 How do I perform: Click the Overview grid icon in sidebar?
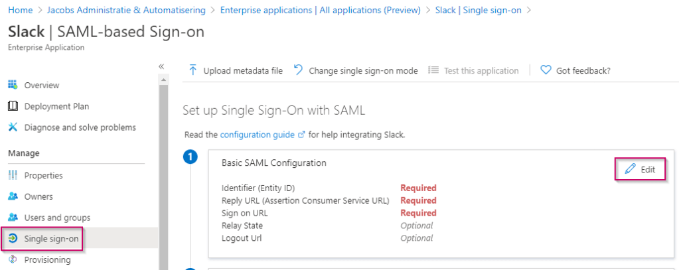point(12,85)
